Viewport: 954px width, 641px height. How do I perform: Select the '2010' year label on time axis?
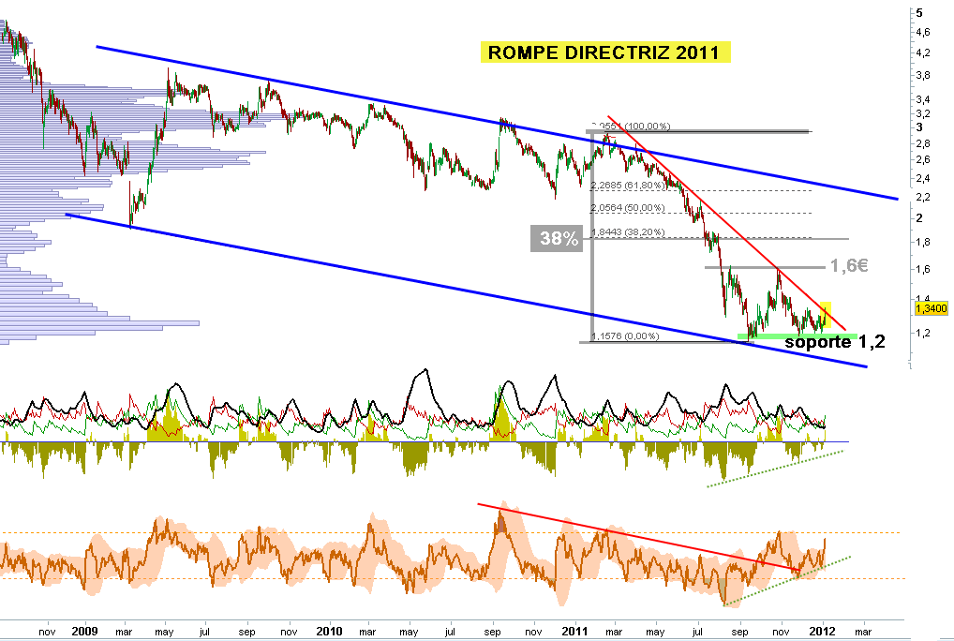pyautogui.click(x=330, y=631)
